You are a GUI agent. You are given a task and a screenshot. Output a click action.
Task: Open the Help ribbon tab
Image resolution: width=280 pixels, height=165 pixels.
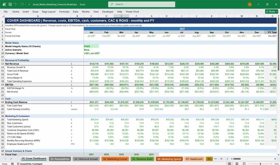point(120,11)
